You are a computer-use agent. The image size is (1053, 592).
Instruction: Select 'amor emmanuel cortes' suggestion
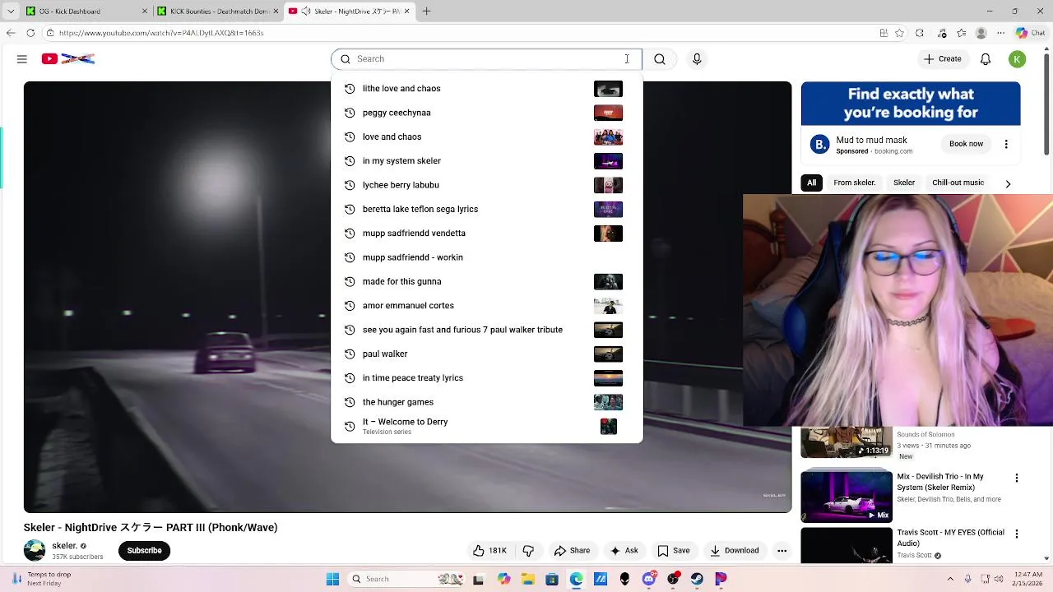point(486,306)
